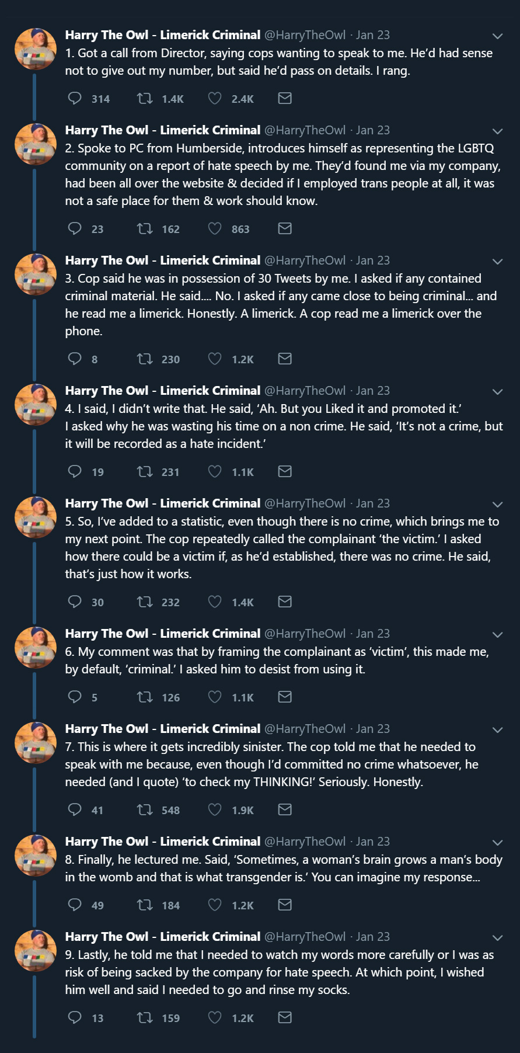Open the profile avatar next to tweet 8
The image size is (520, 1053).
pyautogui.click(x=35, y=856)
